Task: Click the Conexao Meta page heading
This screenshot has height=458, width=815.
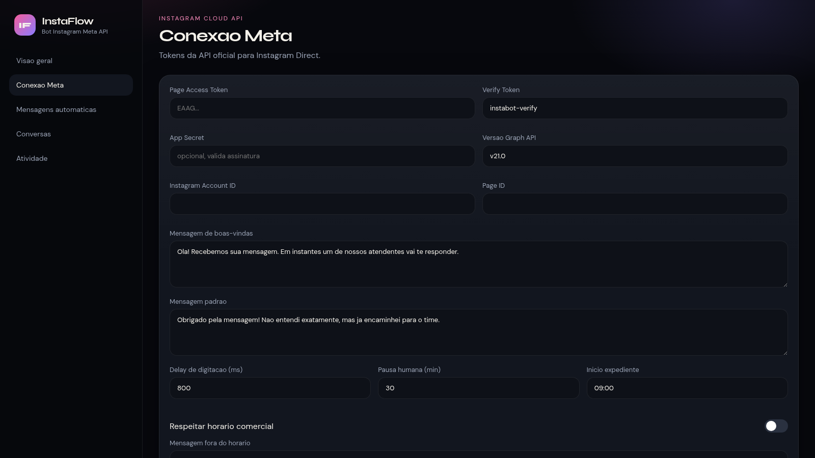Action: pyautogui.click(x=226, y=36)
